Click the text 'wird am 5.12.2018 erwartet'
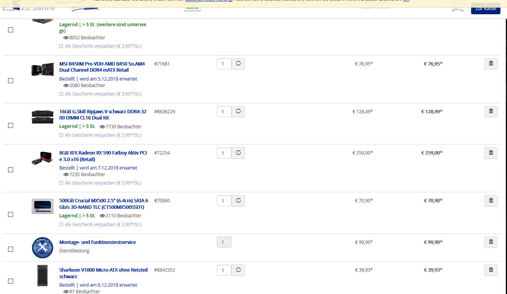This screenshot has height=294, width=507. pos(108,79)
